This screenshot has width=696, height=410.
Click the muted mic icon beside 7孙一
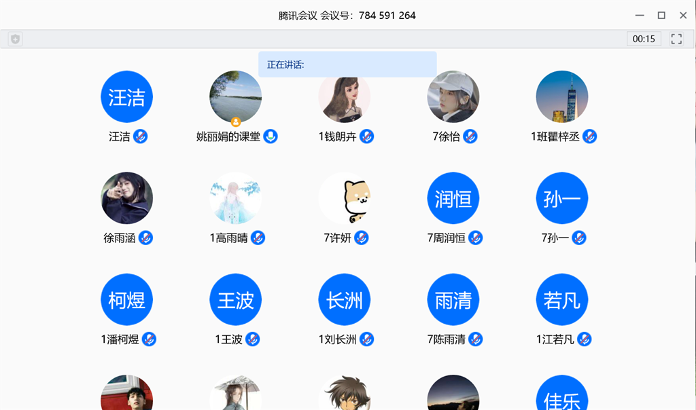click(x=579, y=238)
